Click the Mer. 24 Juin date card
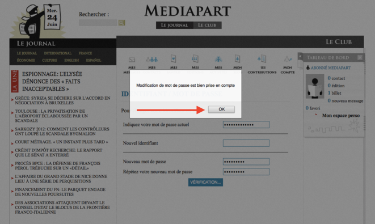 click(x=52, y=17)
